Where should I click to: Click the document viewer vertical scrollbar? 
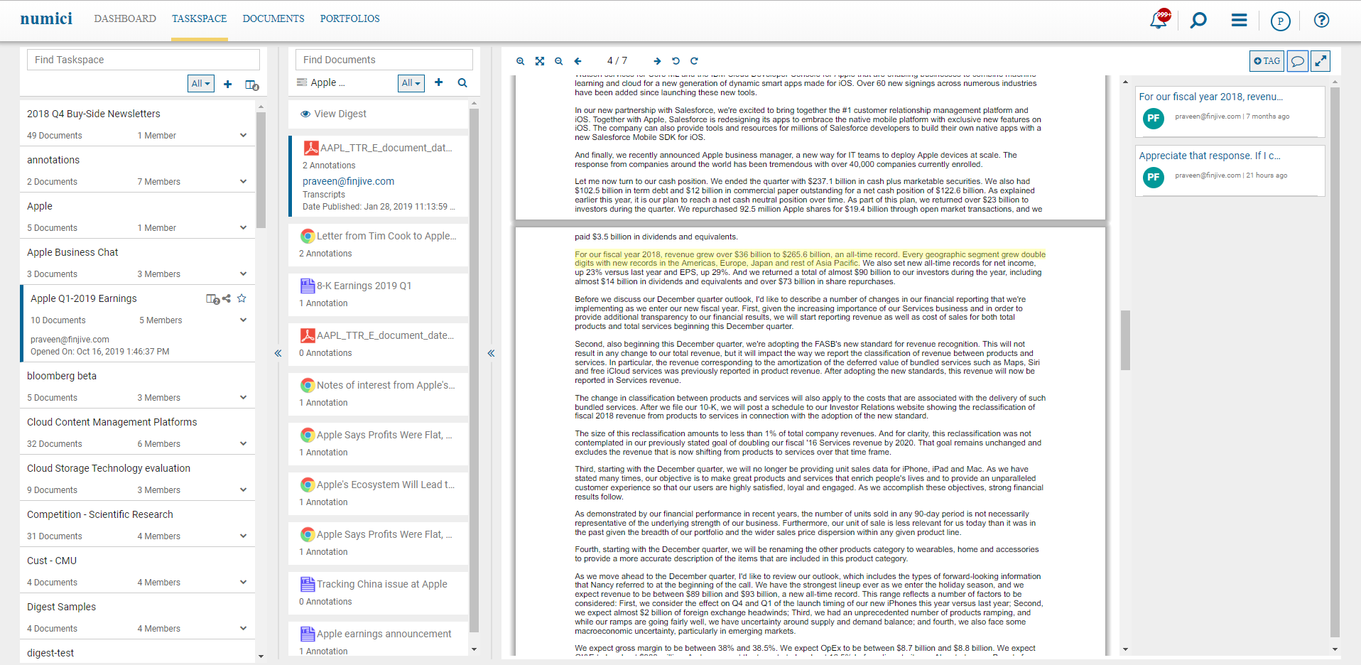point(1125,340)
